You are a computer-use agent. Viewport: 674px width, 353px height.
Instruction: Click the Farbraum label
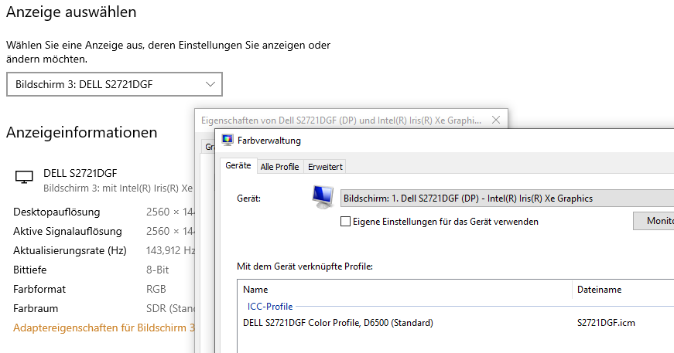point(36,308)
